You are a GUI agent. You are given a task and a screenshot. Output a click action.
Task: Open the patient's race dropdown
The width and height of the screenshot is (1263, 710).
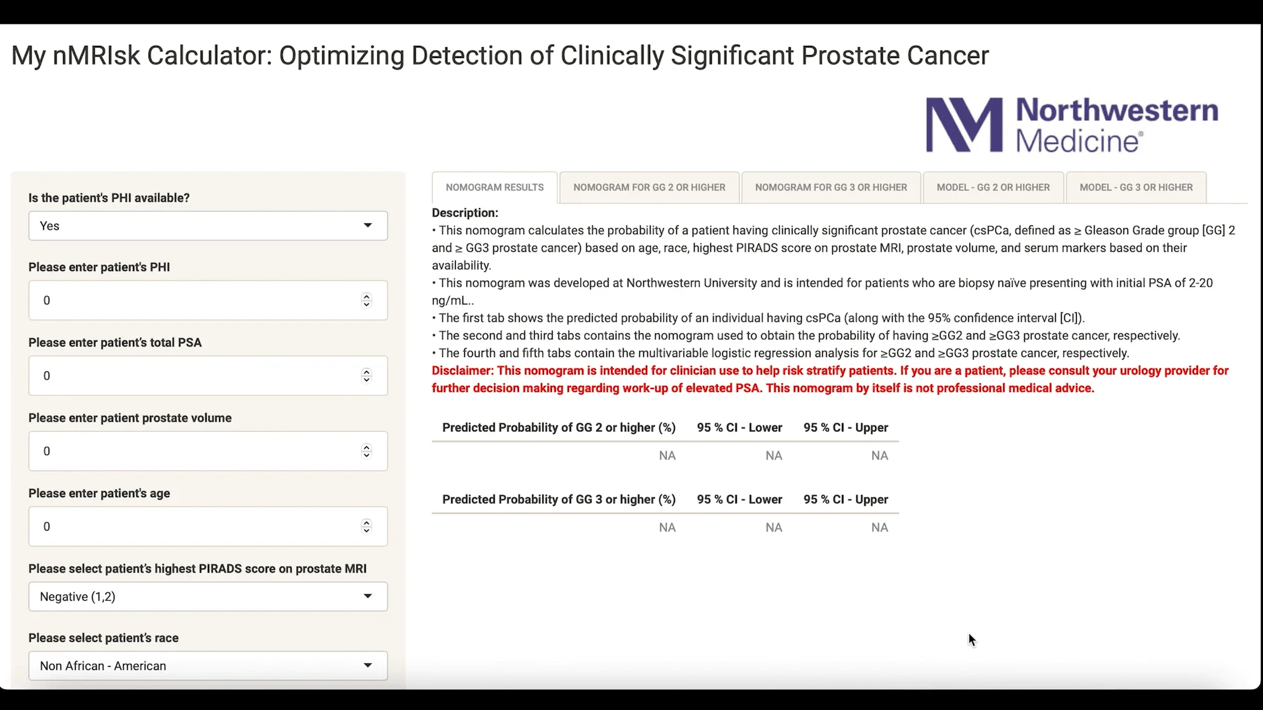point(207,665)
